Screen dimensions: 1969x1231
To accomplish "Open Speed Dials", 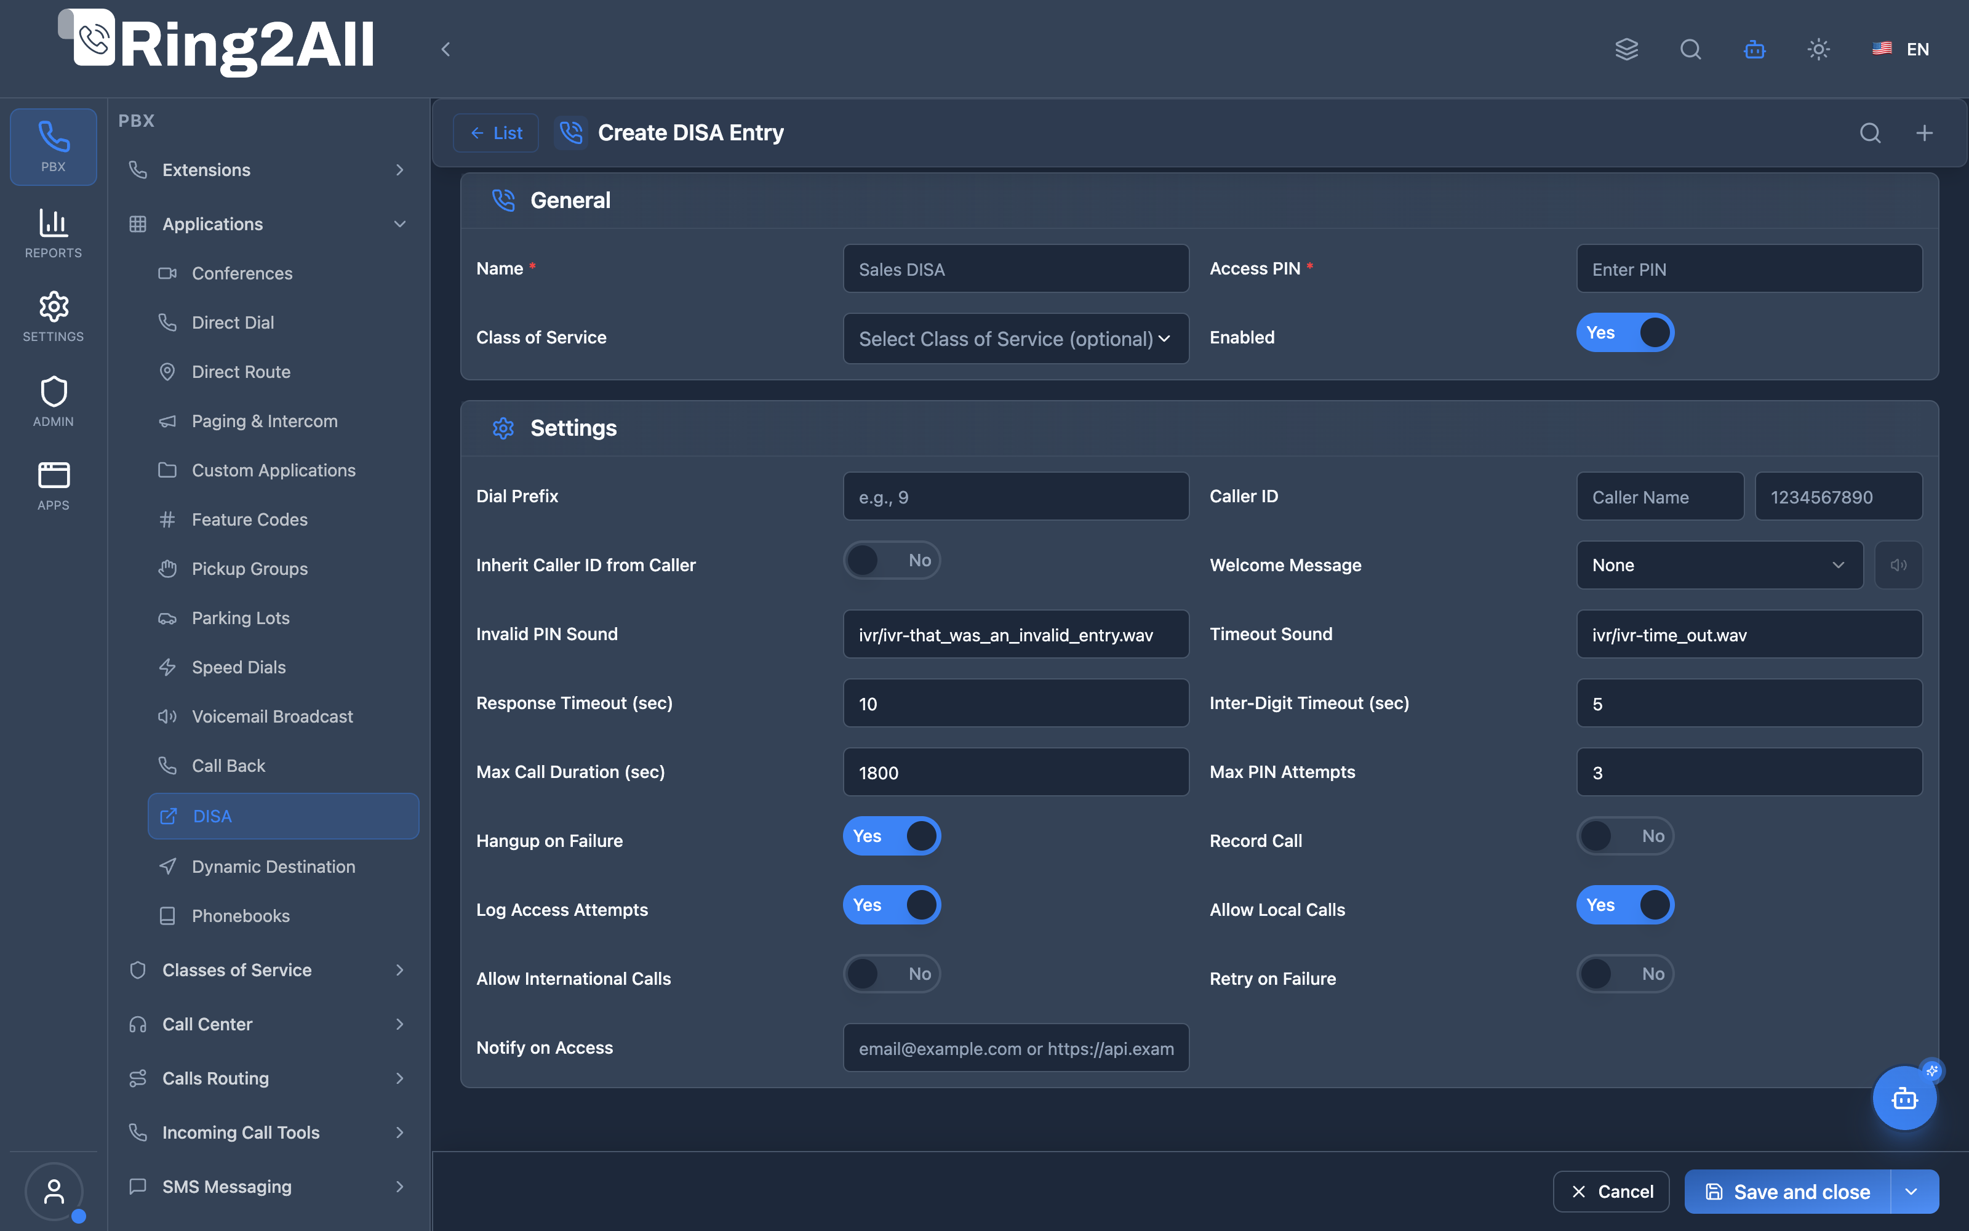I will pos(283,668).
